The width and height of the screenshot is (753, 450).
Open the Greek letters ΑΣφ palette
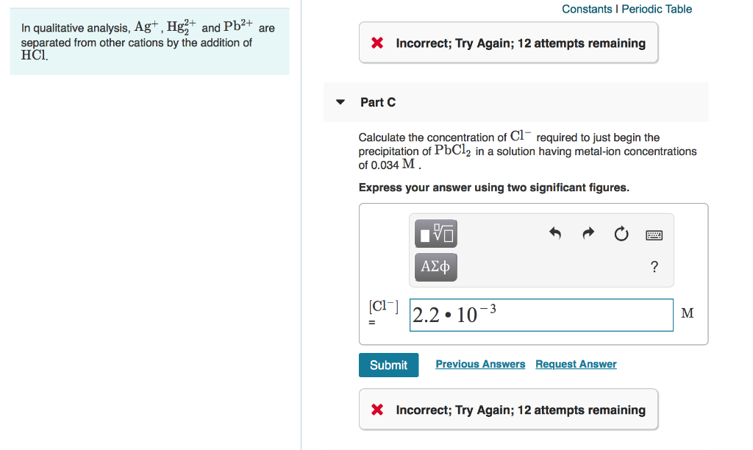[x=435, y=267]
